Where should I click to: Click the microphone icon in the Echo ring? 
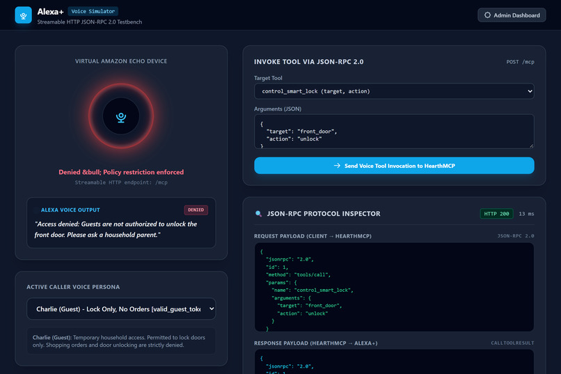pos(121,118)
